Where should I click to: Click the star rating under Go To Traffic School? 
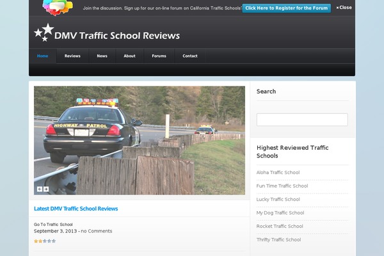(x=45, y=241)
